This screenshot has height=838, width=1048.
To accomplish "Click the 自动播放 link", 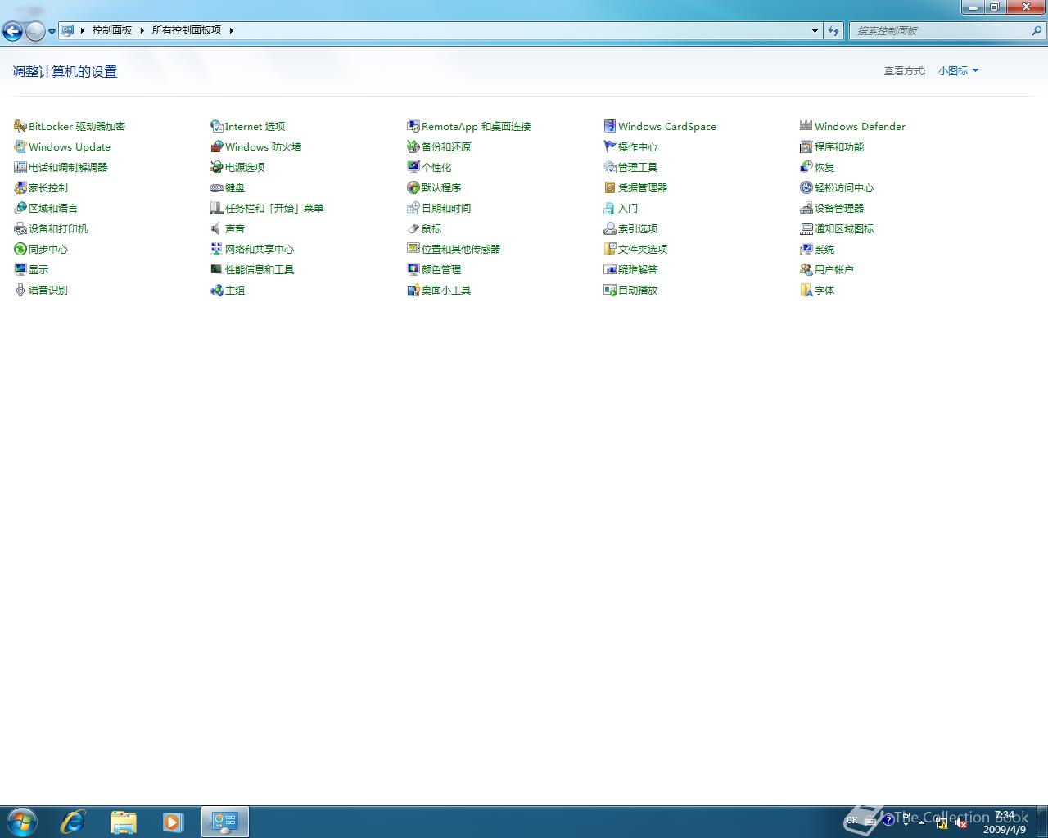I will (x=638, y=290).
